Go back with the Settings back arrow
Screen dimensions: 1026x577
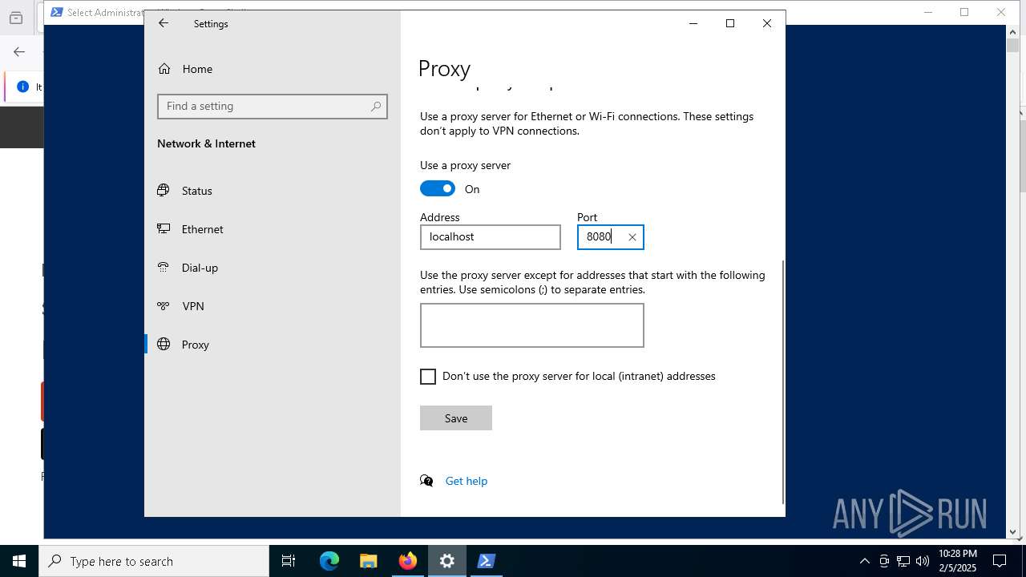pyautogui.click(x=164, y=23)
